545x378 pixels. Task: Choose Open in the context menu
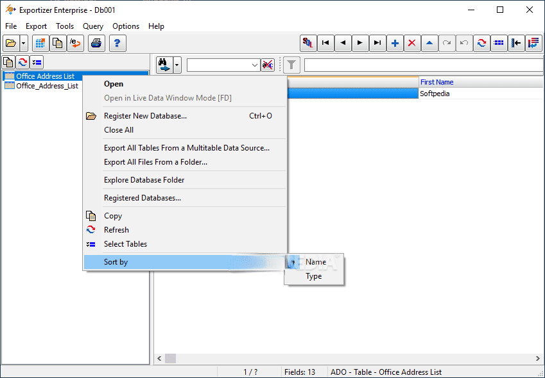185,84
